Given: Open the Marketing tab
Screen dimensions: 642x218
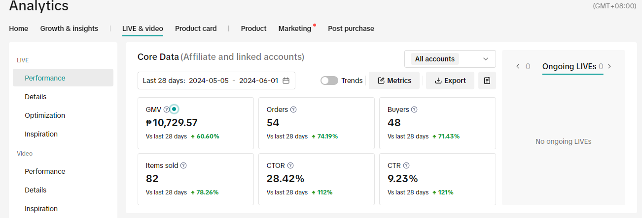Looking at the screenshot, I should (295, 28).
